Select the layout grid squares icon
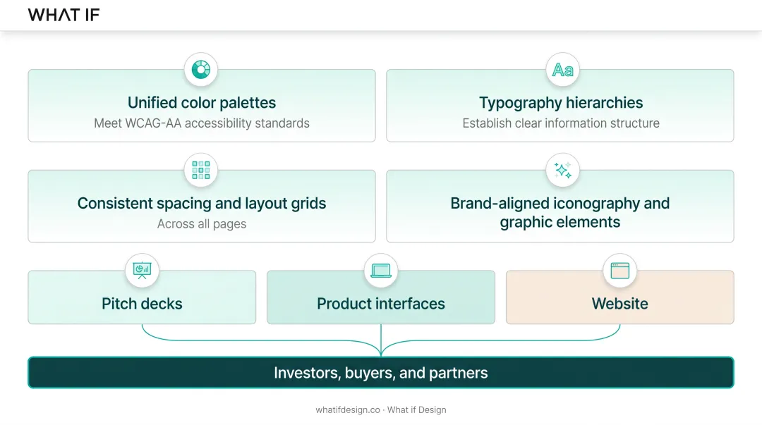This screenshot has height=425, width=762. [x=200, y=171]
